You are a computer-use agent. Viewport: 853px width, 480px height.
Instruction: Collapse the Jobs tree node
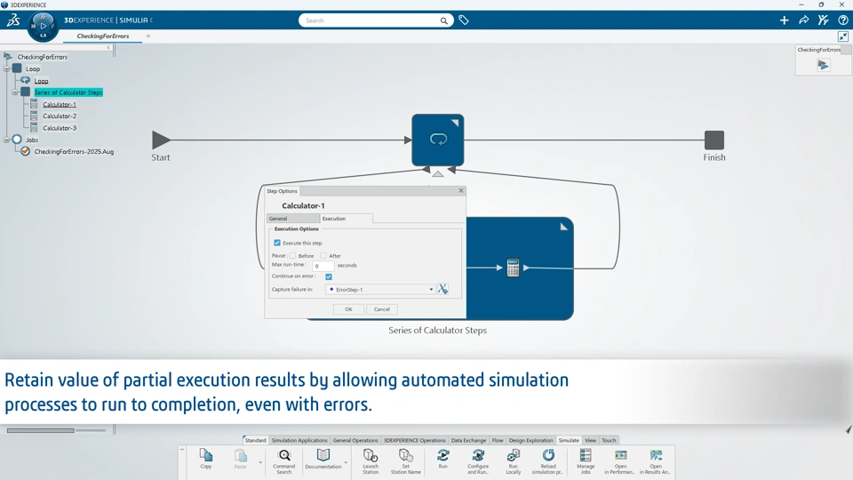coord(6,140)
